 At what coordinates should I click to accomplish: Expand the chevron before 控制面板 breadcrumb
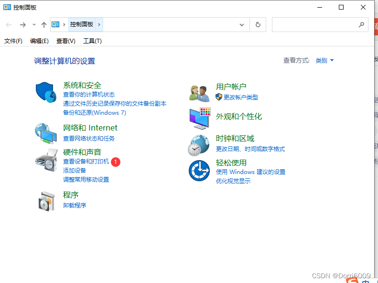(64, 24)
